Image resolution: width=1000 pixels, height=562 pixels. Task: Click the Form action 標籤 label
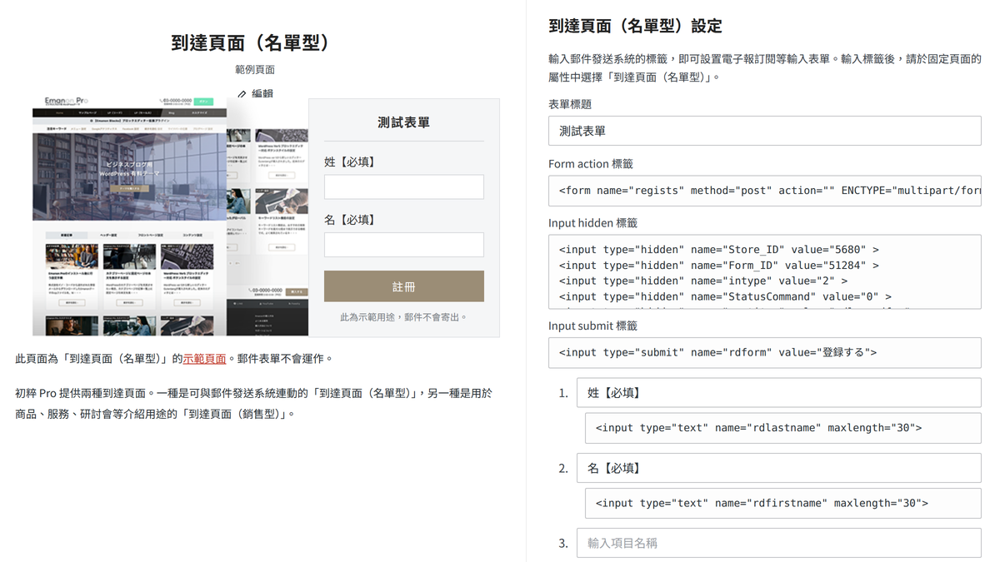coord(591,164)
